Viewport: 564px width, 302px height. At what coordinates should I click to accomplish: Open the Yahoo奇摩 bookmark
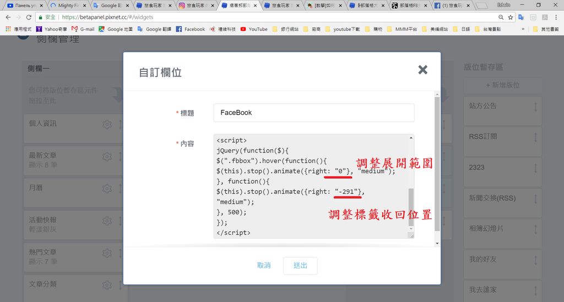click(51, 29)
